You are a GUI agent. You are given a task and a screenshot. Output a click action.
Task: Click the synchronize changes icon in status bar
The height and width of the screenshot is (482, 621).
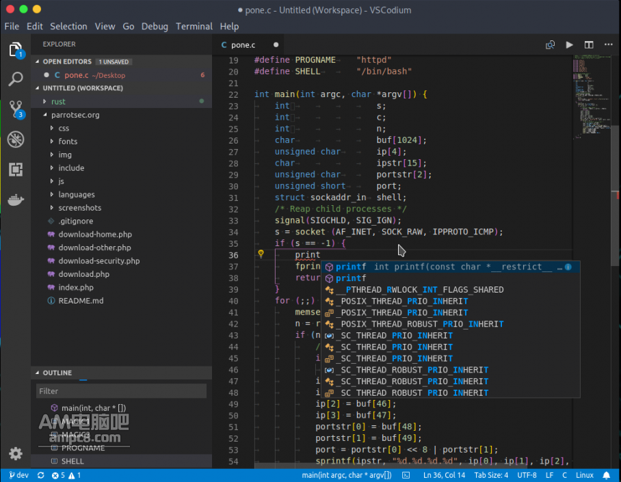pos(41,475)
